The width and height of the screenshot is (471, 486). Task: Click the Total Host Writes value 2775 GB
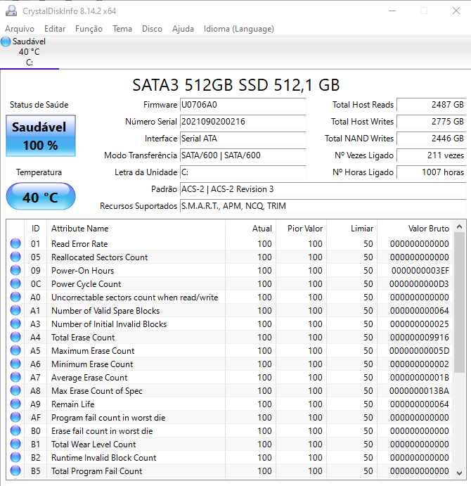[432, 122]
